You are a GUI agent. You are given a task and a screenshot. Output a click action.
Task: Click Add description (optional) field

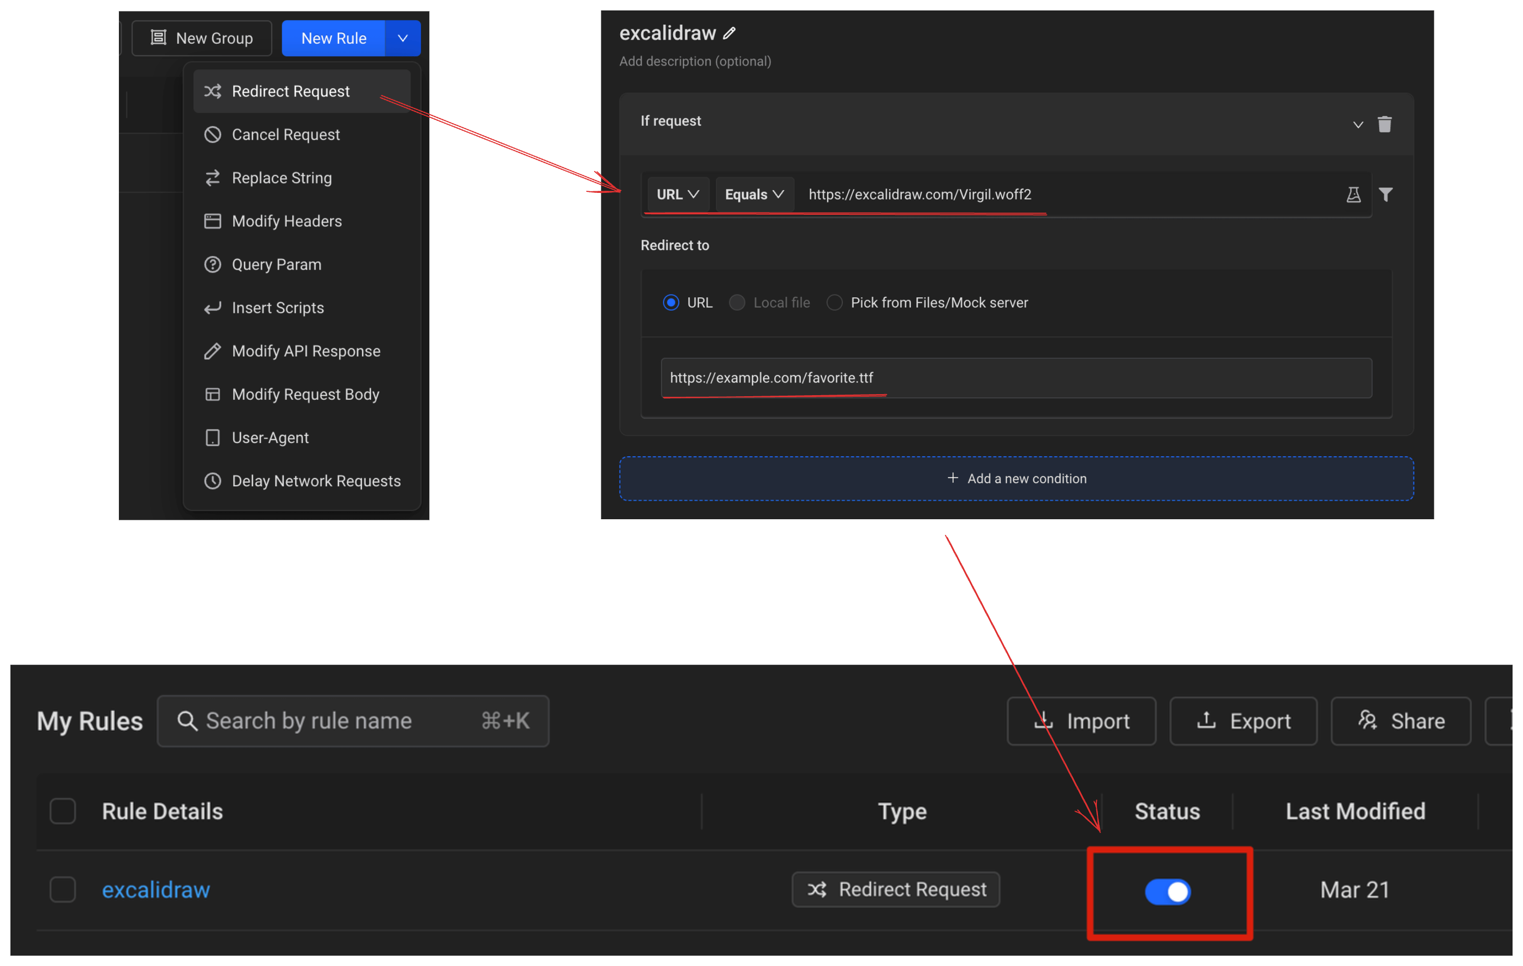click(695, 62)
